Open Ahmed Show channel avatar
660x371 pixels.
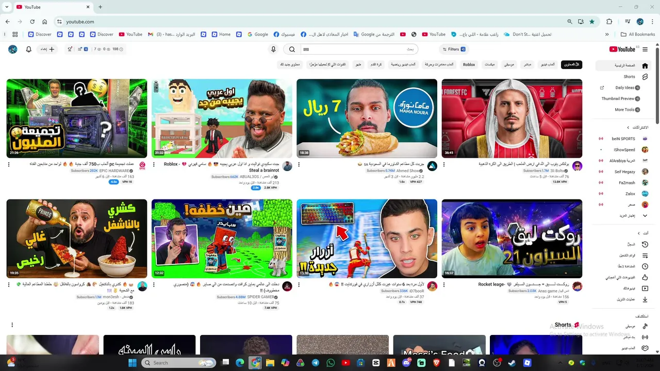click(432, 166)
